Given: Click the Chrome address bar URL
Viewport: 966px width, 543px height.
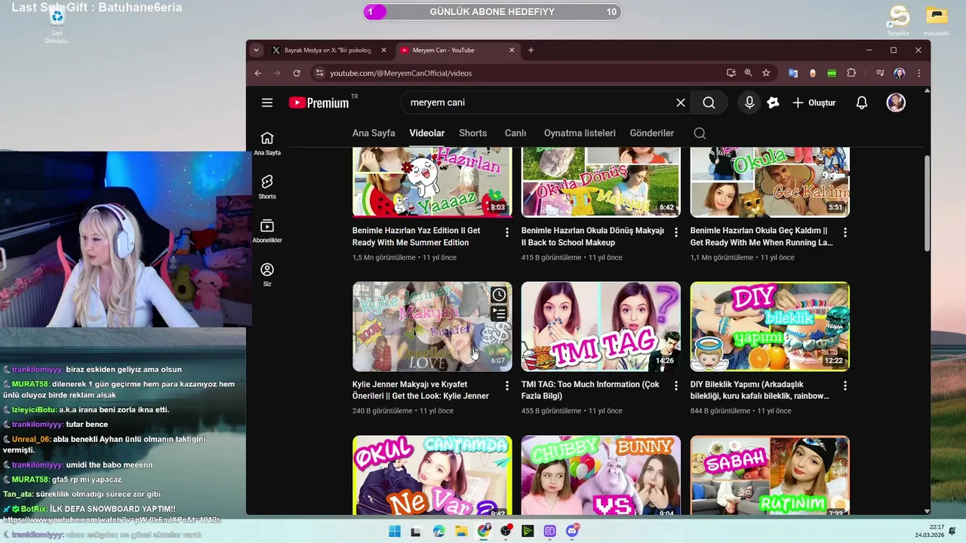Looking at the screenshot, I should pyautogui.click(x=401, y=73).
